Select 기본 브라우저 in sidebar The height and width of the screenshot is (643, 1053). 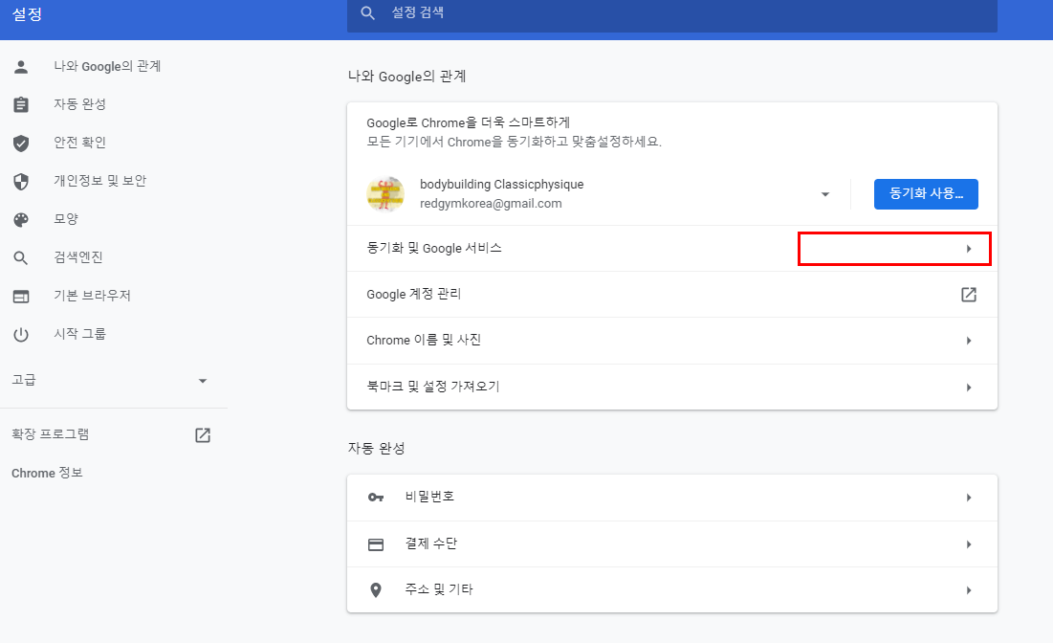(x=92, y=296)
